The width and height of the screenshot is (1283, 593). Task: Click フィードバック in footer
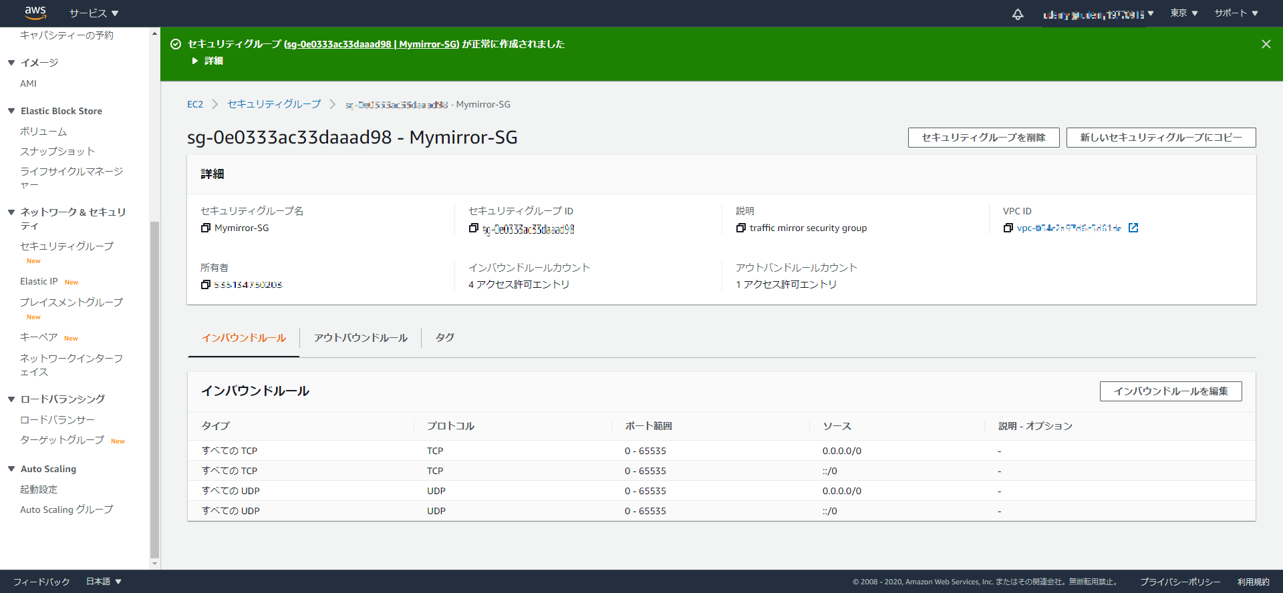(x=41, y=582)
